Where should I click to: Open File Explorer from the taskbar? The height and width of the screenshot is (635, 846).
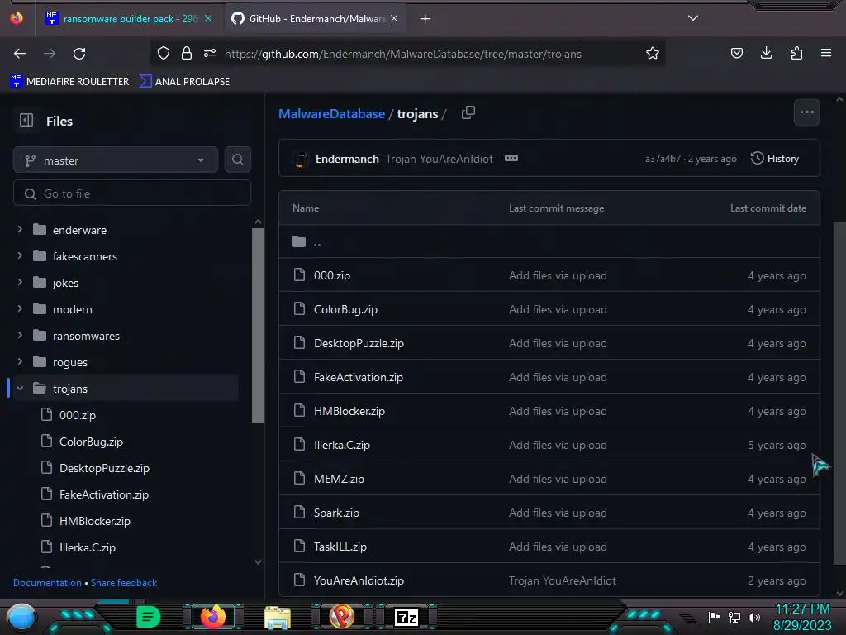click(278, 617)
